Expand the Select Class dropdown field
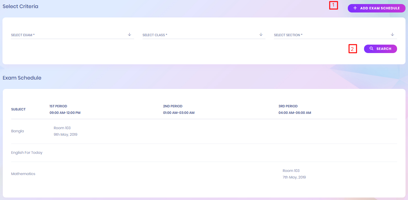 click(x=200, y=35)
